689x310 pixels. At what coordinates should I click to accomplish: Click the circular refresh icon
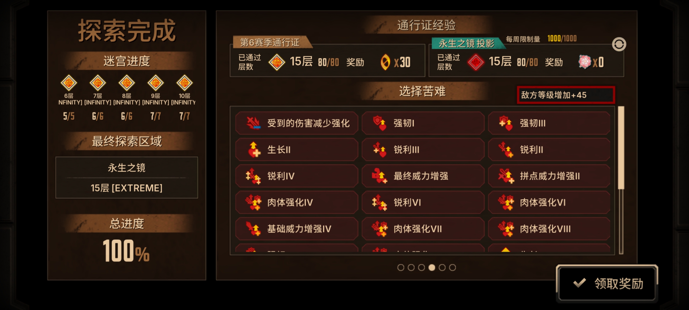[x=619, y=44]
